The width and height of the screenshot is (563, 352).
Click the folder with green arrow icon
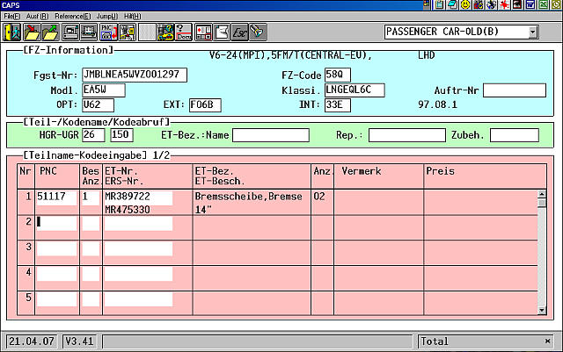tap(51, 32)
